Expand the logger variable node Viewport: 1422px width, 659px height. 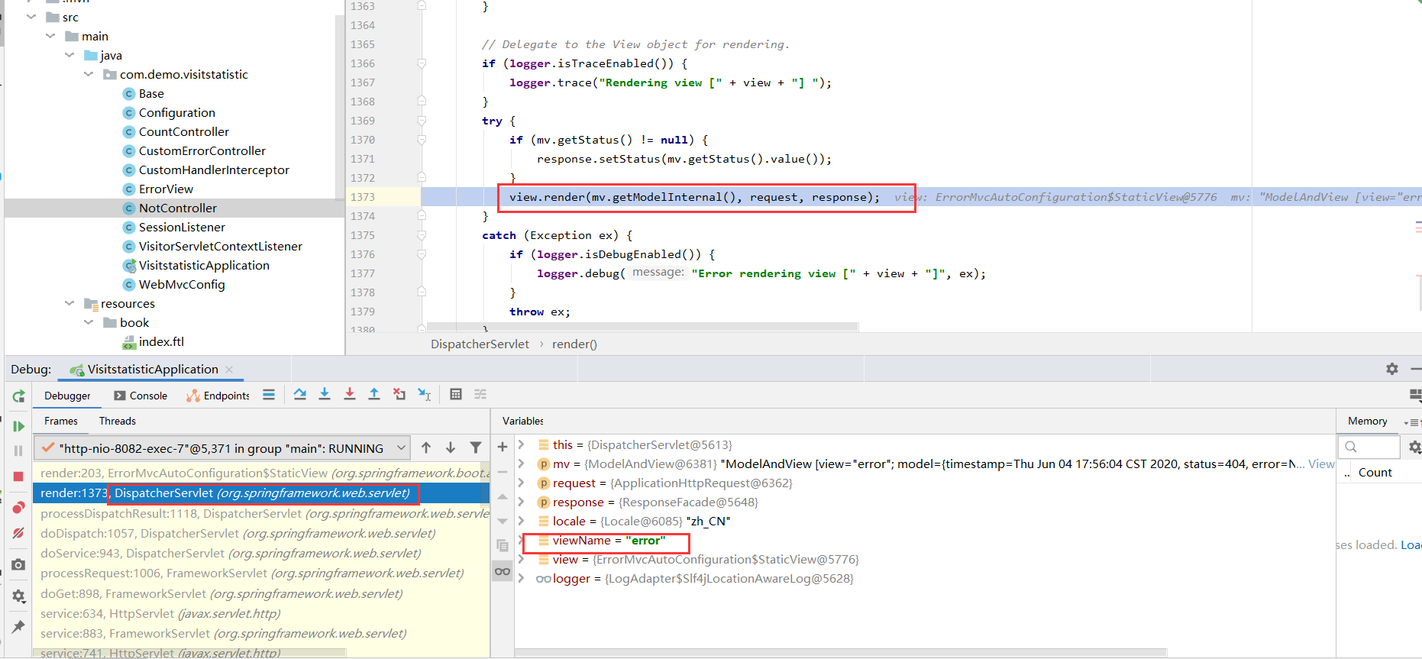click(x=522, y=579)
